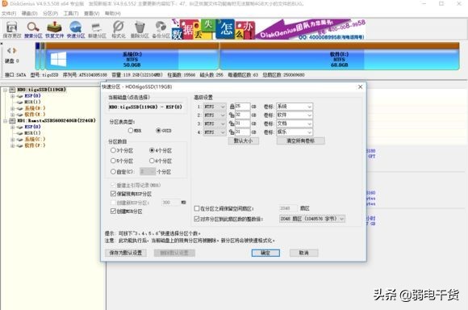Go to next disk with right arrow
Screen dimensions: 468x310
point(15,51)
